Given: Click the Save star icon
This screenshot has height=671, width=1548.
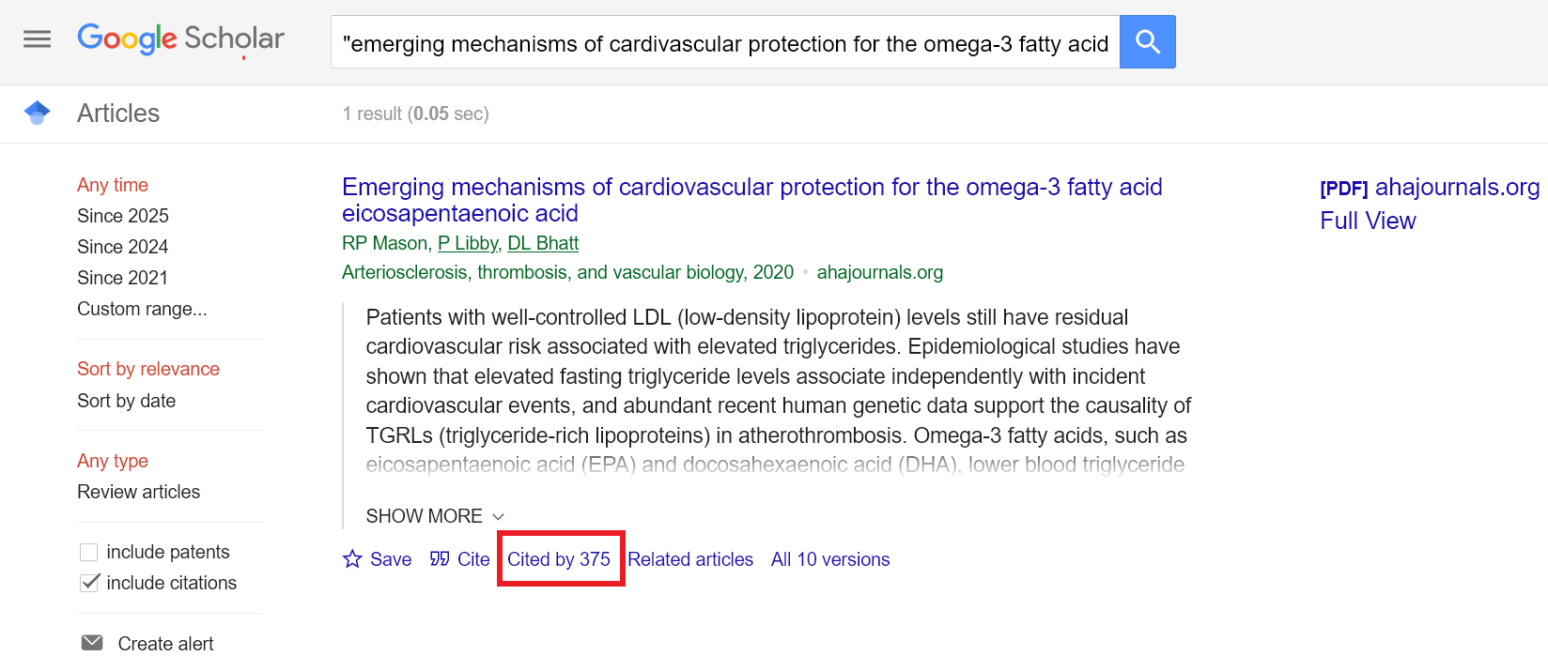Looking at the screenshot, I should [352, 559].
